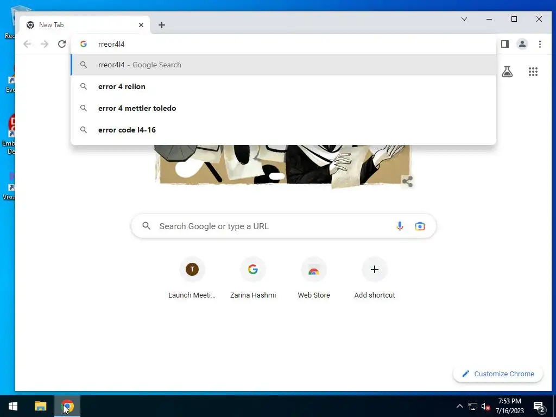
Task: Open Chrome's three-dot menu
Action: point(540,44)
